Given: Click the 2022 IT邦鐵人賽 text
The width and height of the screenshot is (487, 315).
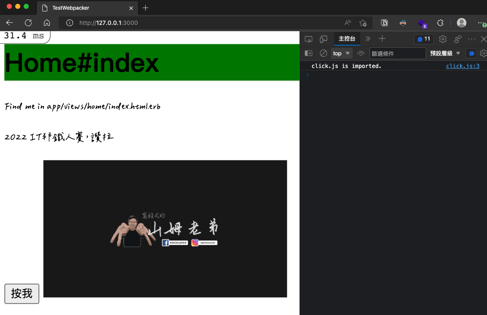Looking at the screenshot, I should point(59,137).
